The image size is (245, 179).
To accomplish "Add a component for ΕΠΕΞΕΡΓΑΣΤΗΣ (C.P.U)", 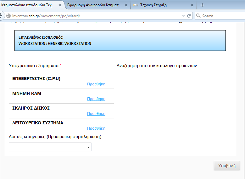I will coord(96,84).
